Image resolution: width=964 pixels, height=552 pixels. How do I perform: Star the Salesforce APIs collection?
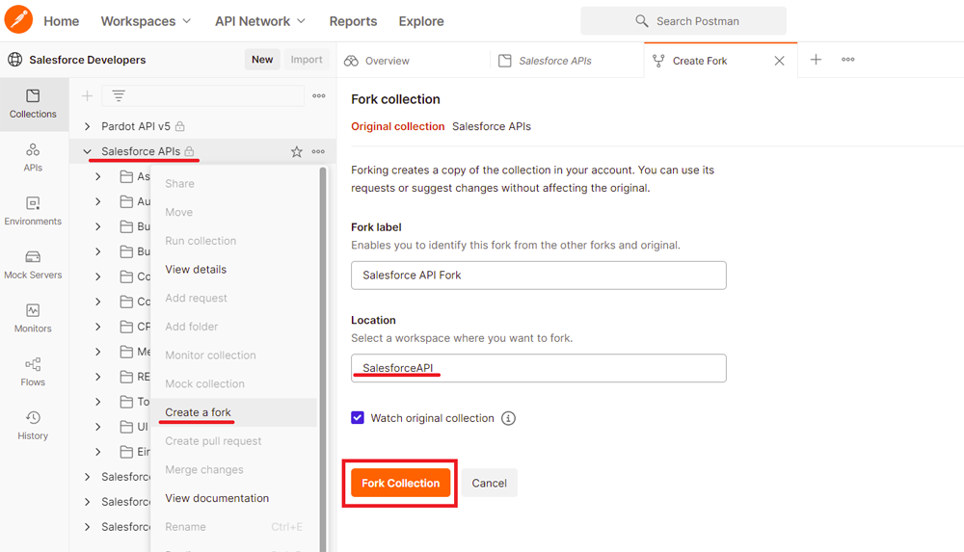click(x=296, y=151)
